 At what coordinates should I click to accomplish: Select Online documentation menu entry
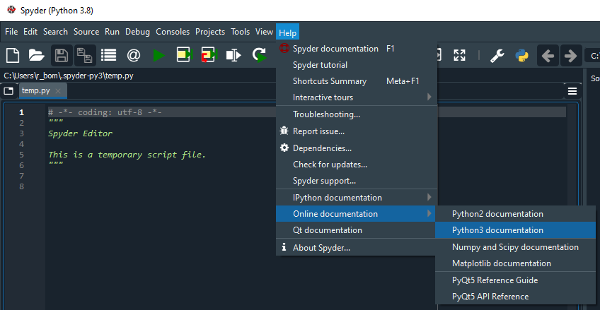point(357,213)
